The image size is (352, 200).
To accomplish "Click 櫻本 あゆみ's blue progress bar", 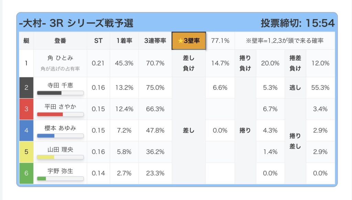I will pos(60,136).
